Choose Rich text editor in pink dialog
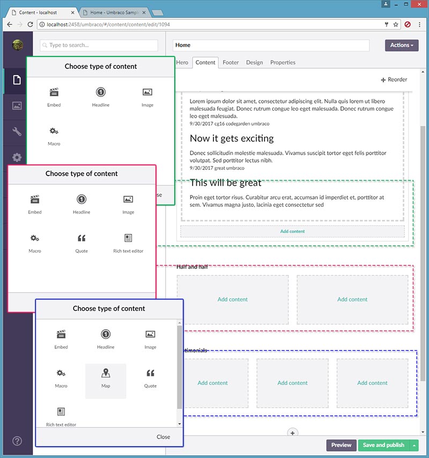429x458 pixels. pos(128,243)
